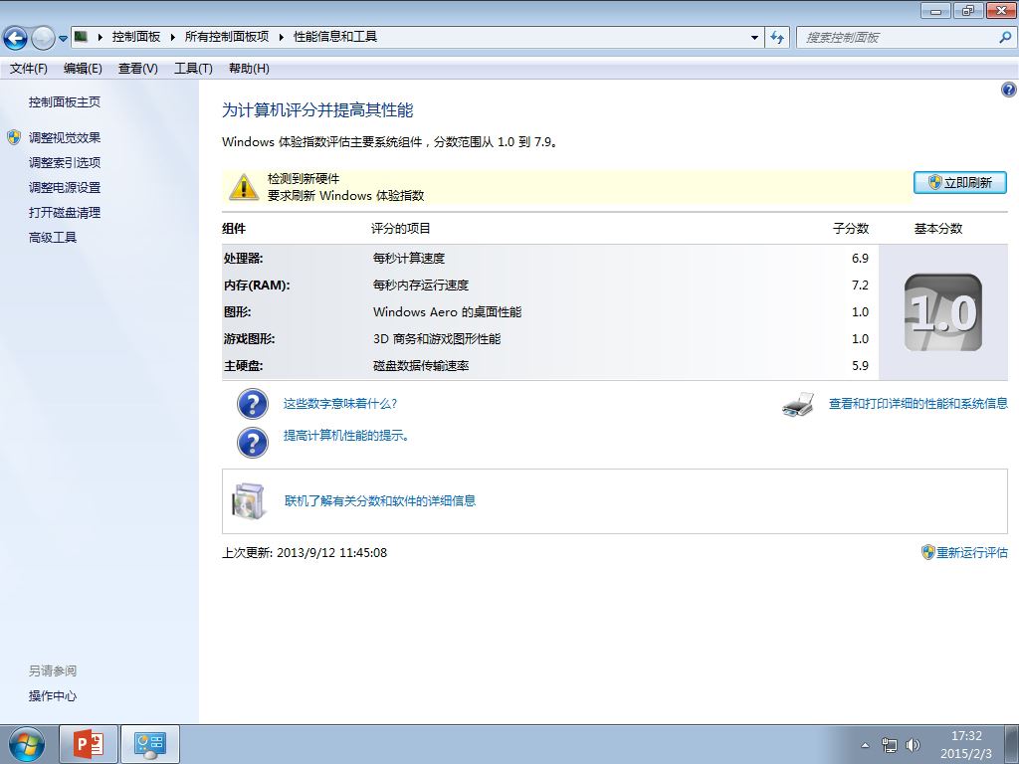Viewport: 1019px width, 764px height.
Task: Click the printer icon
Action: tap(799, 404)
